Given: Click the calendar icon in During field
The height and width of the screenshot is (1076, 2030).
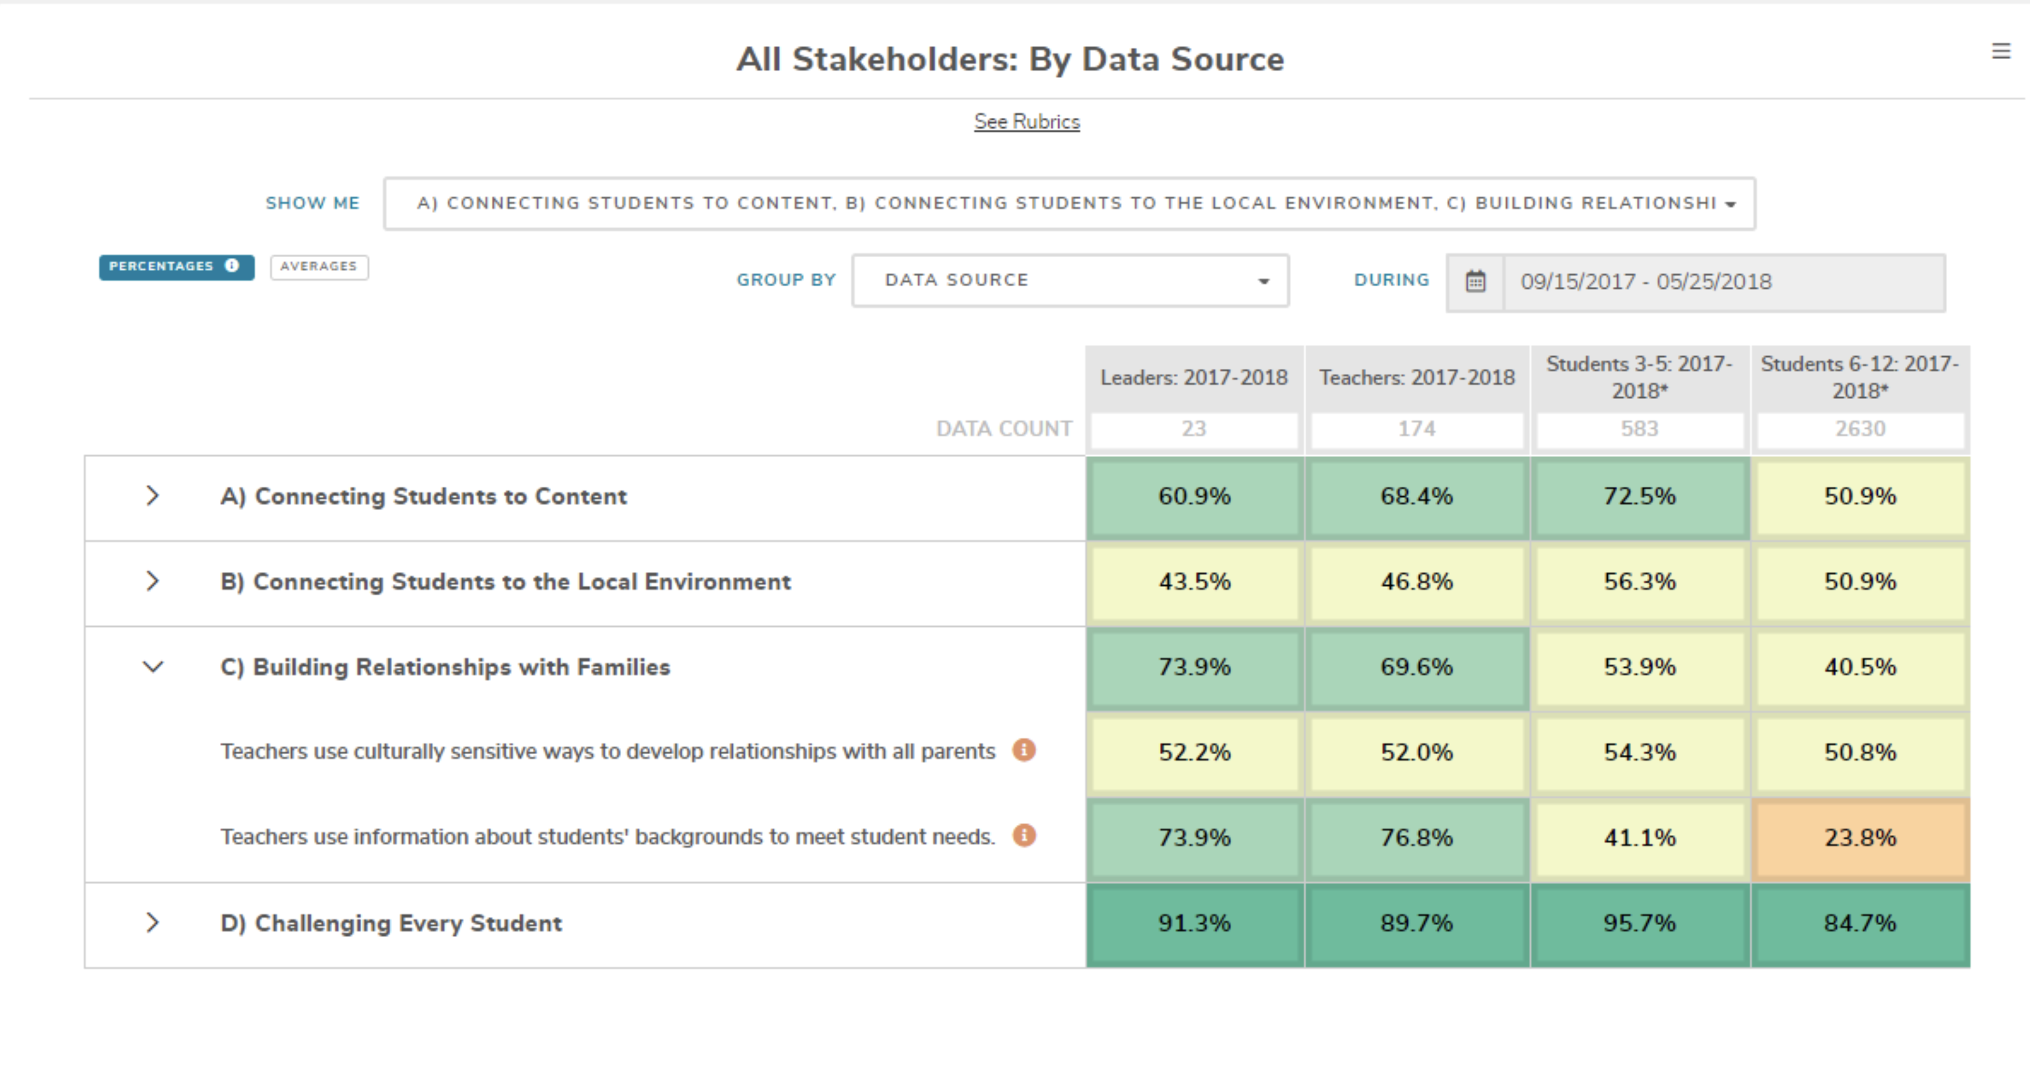Looking at the screenshot, I should pyautogui.click(x=1475, y=281).
